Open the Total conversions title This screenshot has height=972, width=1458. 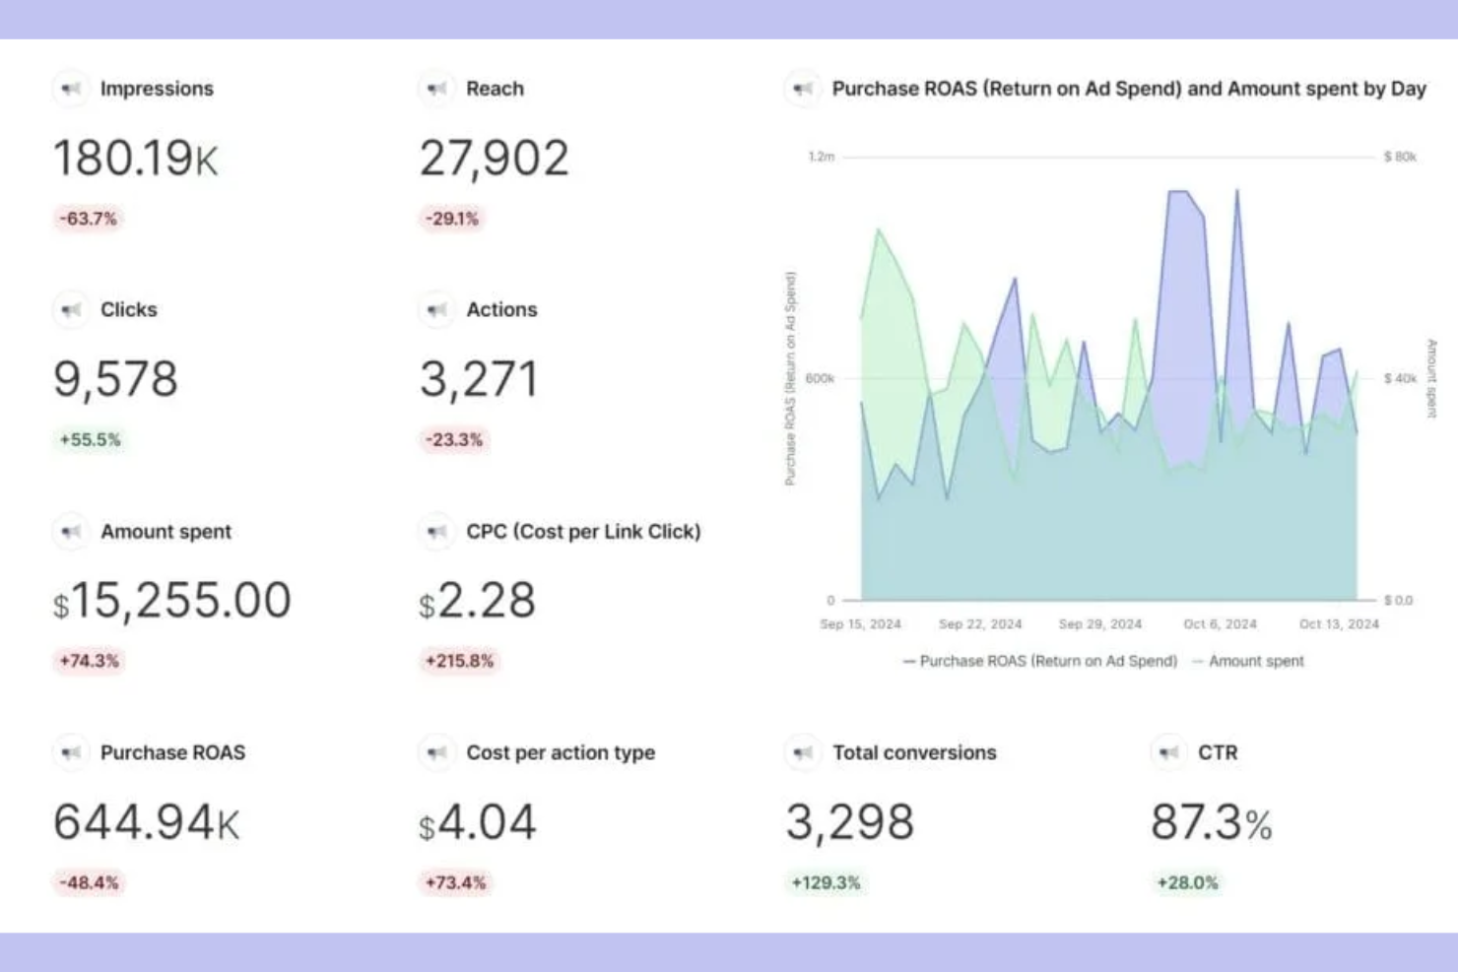914,752
